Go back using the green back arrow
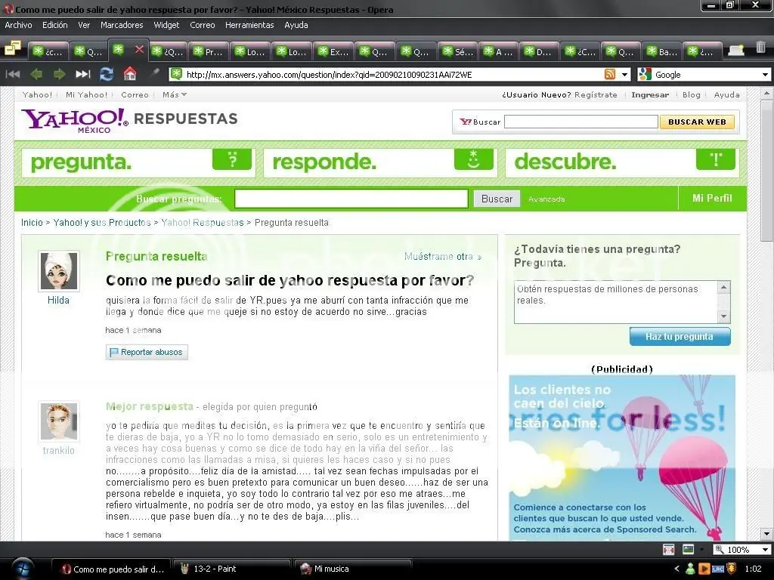This screenshot has height=580, width=774. tap(36, 74)
